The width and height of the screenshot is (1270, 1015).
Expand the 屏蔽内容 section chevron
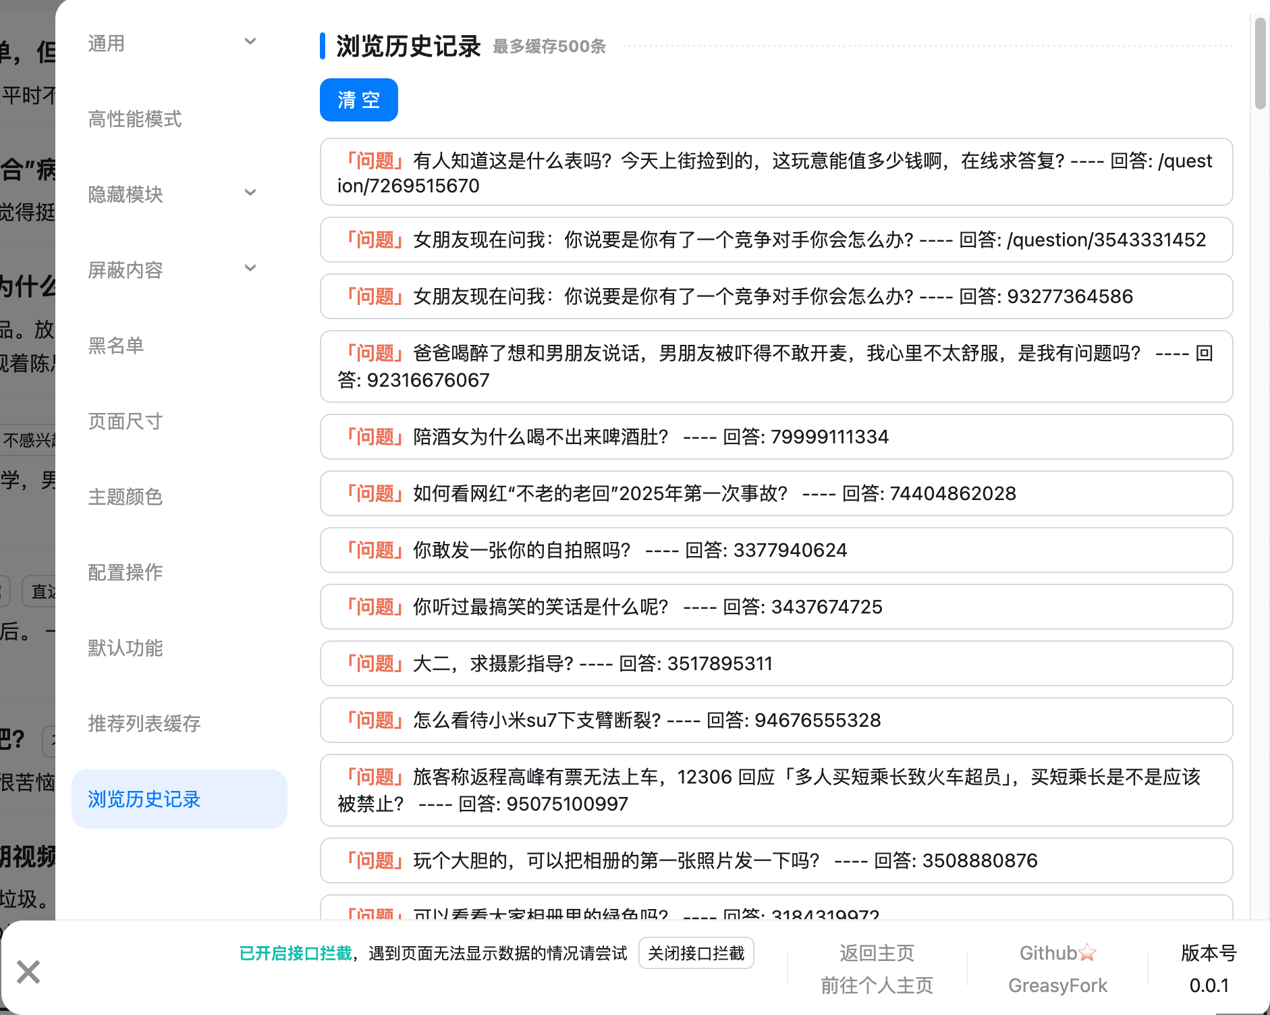click(250, 268)
